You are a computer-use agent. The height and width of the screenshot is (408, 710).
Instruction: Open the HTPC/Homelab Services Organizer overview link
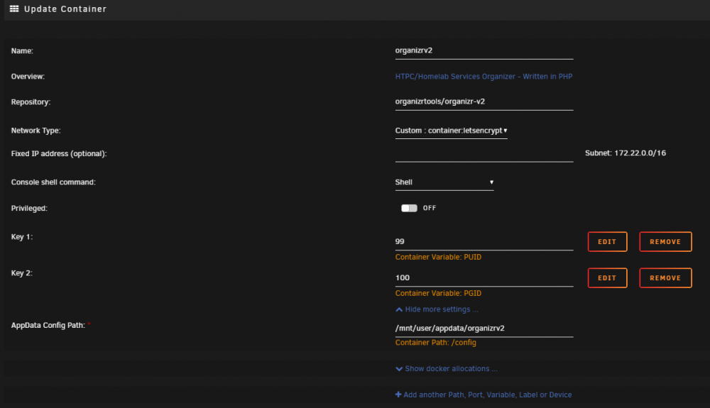pyautogui.click(x=484, y=77)
